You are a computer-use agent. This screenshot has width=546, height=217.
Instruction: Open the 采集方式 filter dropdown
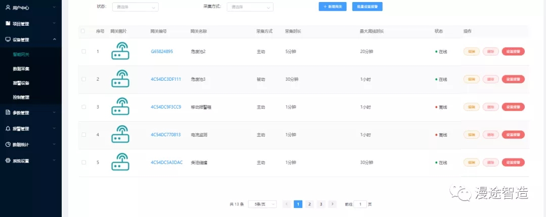[250, 7]
